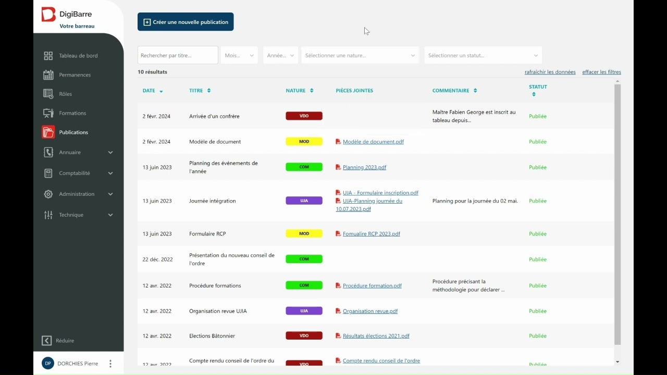667x375 pixels.
Task: Click the Comptabilité calculator icon
Action: point(48,173)
